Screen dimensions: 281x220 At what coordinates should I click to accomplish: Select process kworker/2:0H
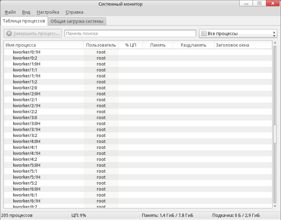138,94
